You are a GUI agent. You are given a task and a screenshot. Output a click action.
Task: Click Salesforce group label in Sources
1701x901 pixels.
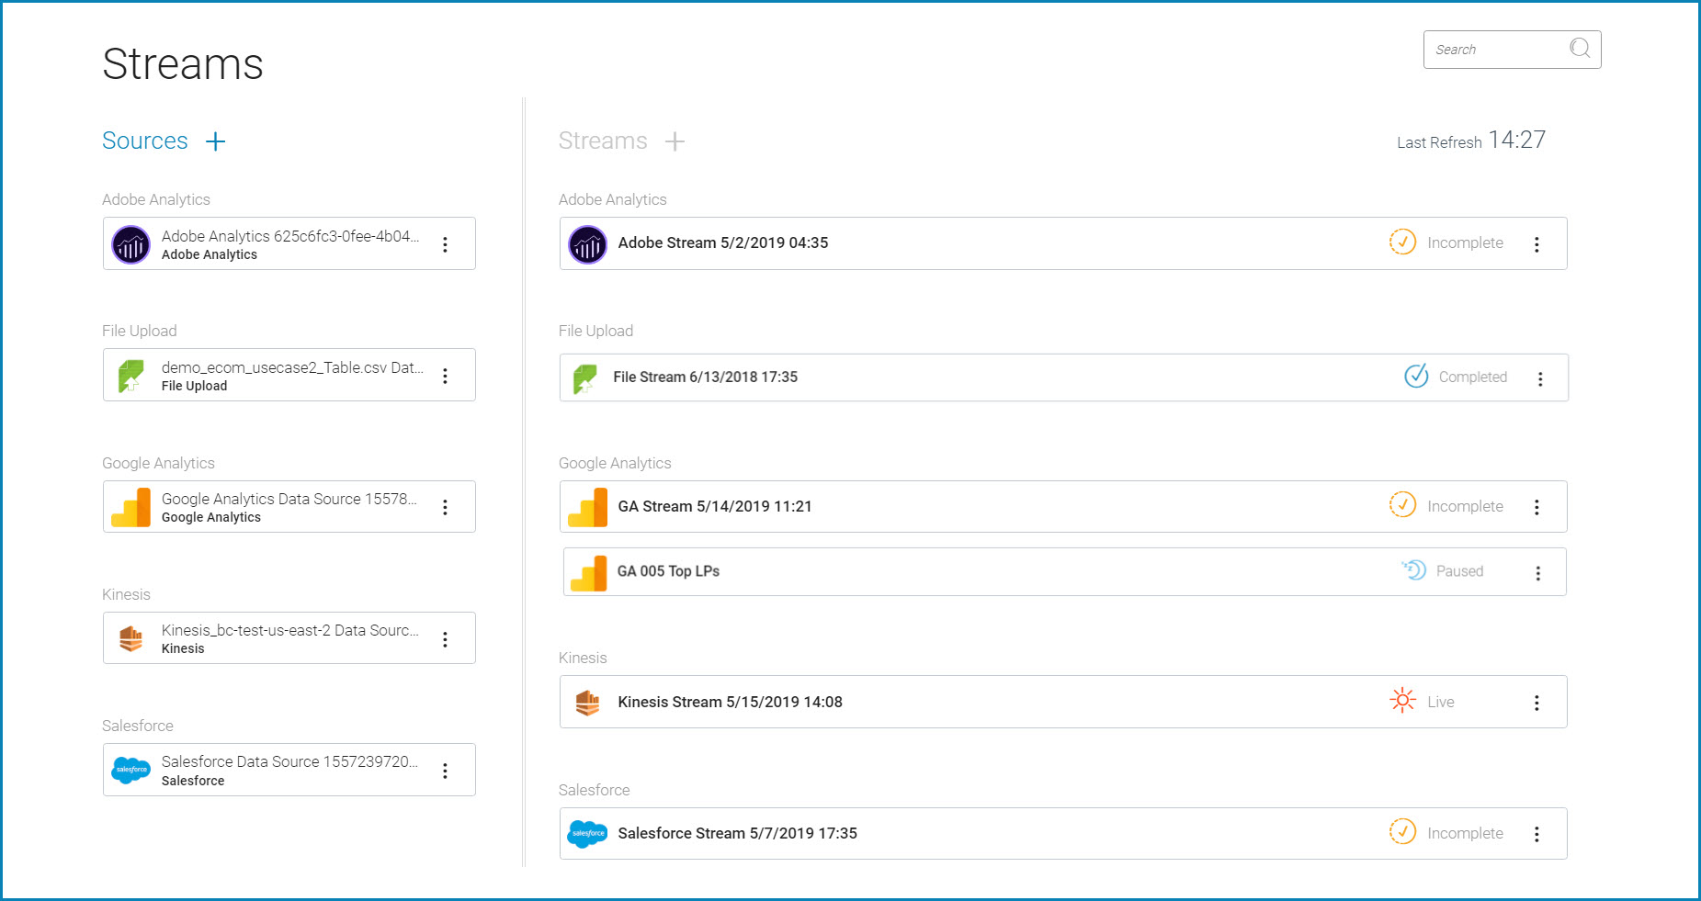pyautogui.click(x=138, y=726)
